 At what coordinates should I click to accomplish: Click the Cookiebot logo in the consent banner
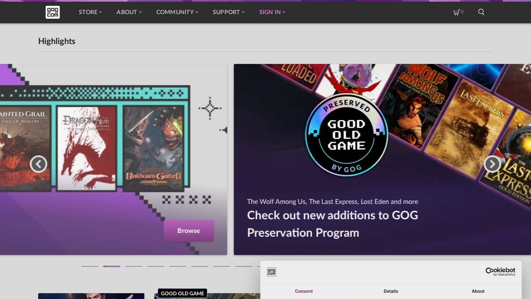[500, 271]
